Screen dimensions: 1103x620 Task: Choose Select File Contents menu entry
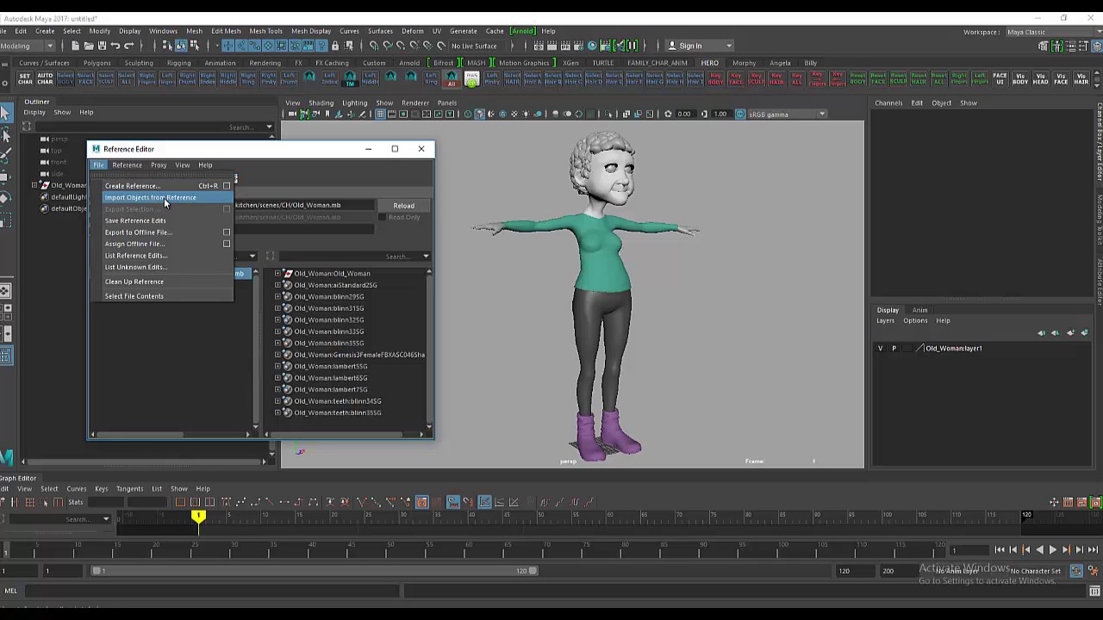point(134,296)
